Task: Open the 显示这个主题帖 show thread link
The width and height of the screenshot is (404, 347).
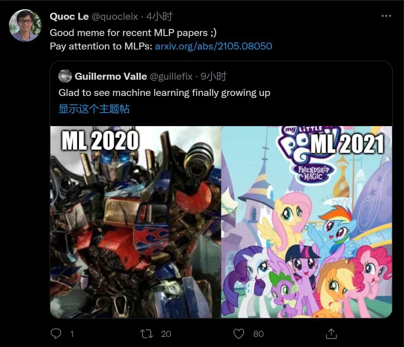Action: (94, 109)
